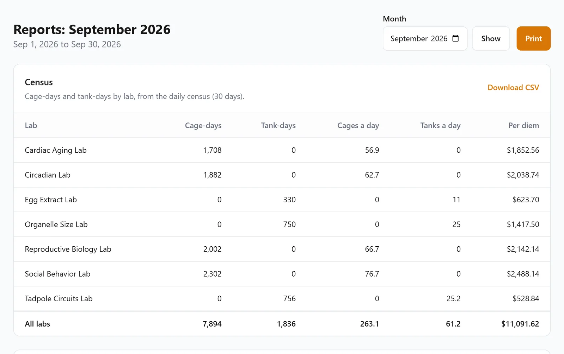
Task: Click Tadpole Circuits Lab tank-days 756
Action: pyautogui.click(x=289, y=298)
